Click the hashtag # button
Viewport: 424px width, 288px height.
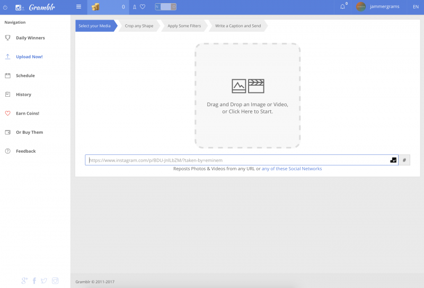(x=404, y=160)
